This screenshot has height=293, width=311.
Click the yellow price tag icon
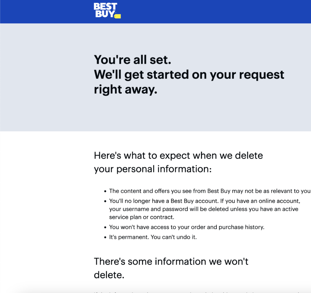(x=118, y=16)
